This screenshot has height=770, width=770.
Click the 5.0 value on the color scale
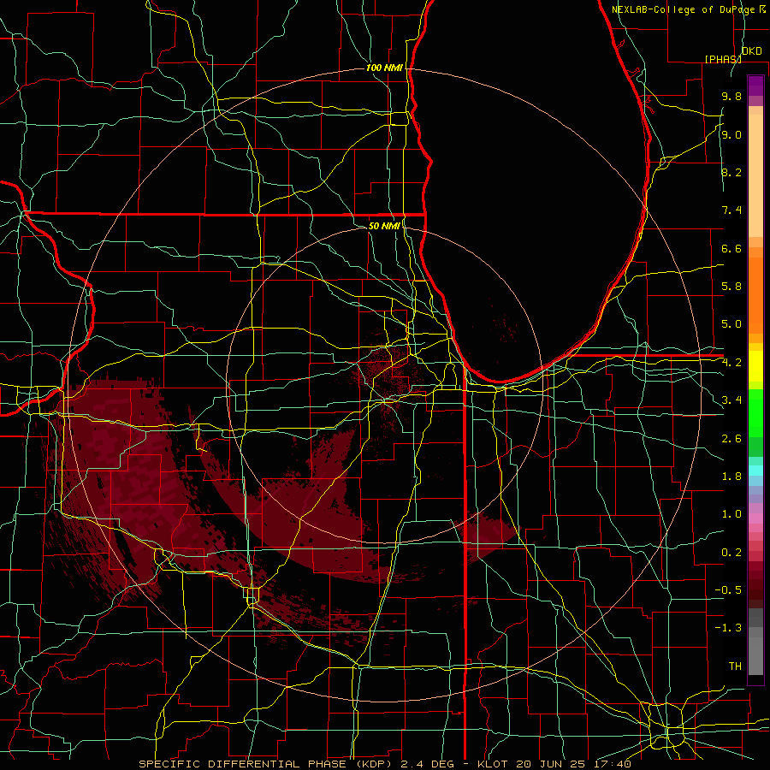coord(731,324)
